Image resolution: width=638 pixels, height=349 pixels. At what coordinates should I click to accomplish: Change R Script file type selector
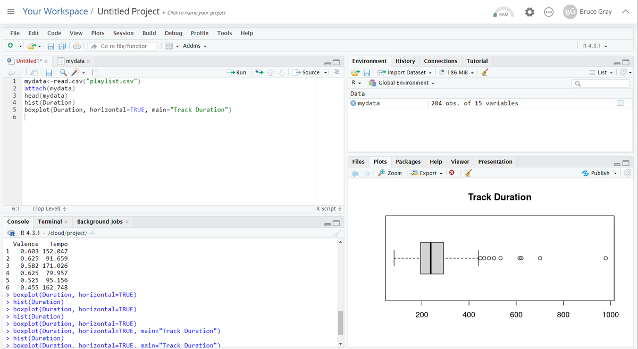[x=329, y=209]
